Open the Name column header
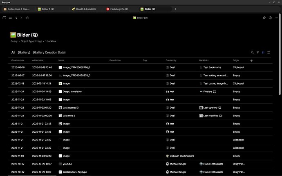Screen dimensions: 282x176 pyautogui.click(x=61, y=60)
